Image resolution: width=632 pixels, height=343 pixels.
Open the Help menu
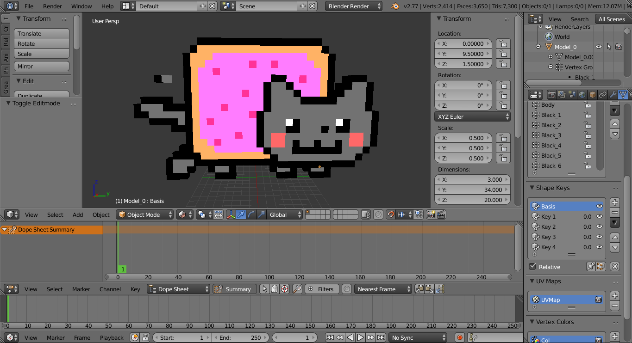pos(107,6)
